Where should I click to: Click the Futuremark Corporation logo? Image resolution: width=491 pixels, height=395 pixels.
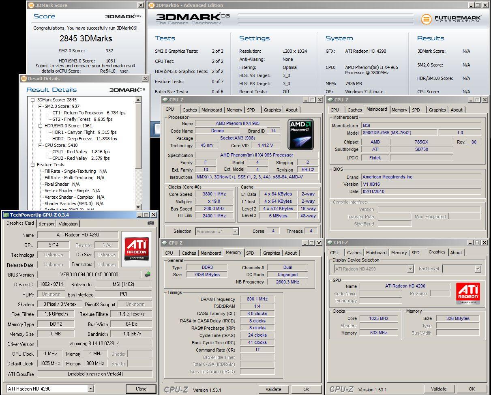tap(451, 19)
